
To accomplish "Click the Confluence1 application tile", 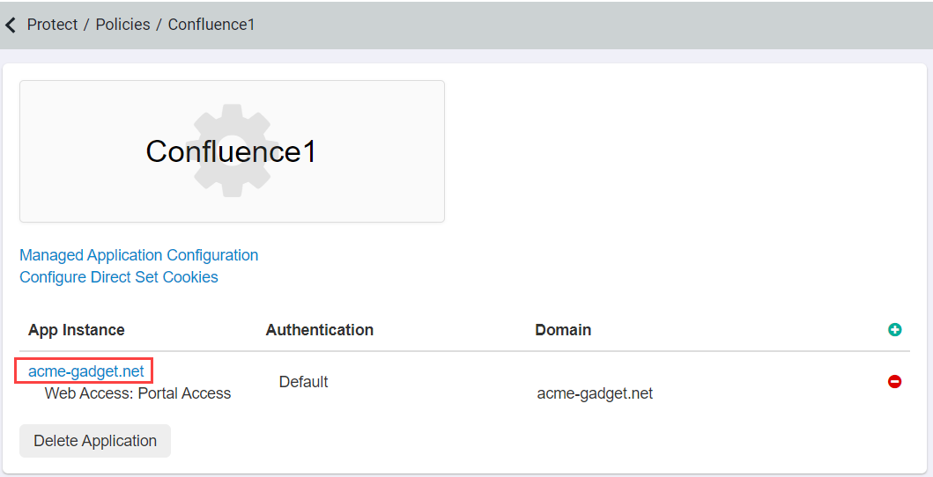I will pos(232,151).
